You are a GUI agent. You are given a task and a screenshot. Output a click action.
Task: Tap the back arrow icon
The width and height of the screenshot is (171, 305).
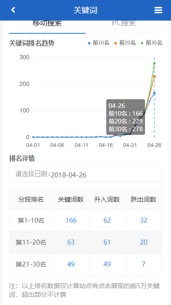13,10
